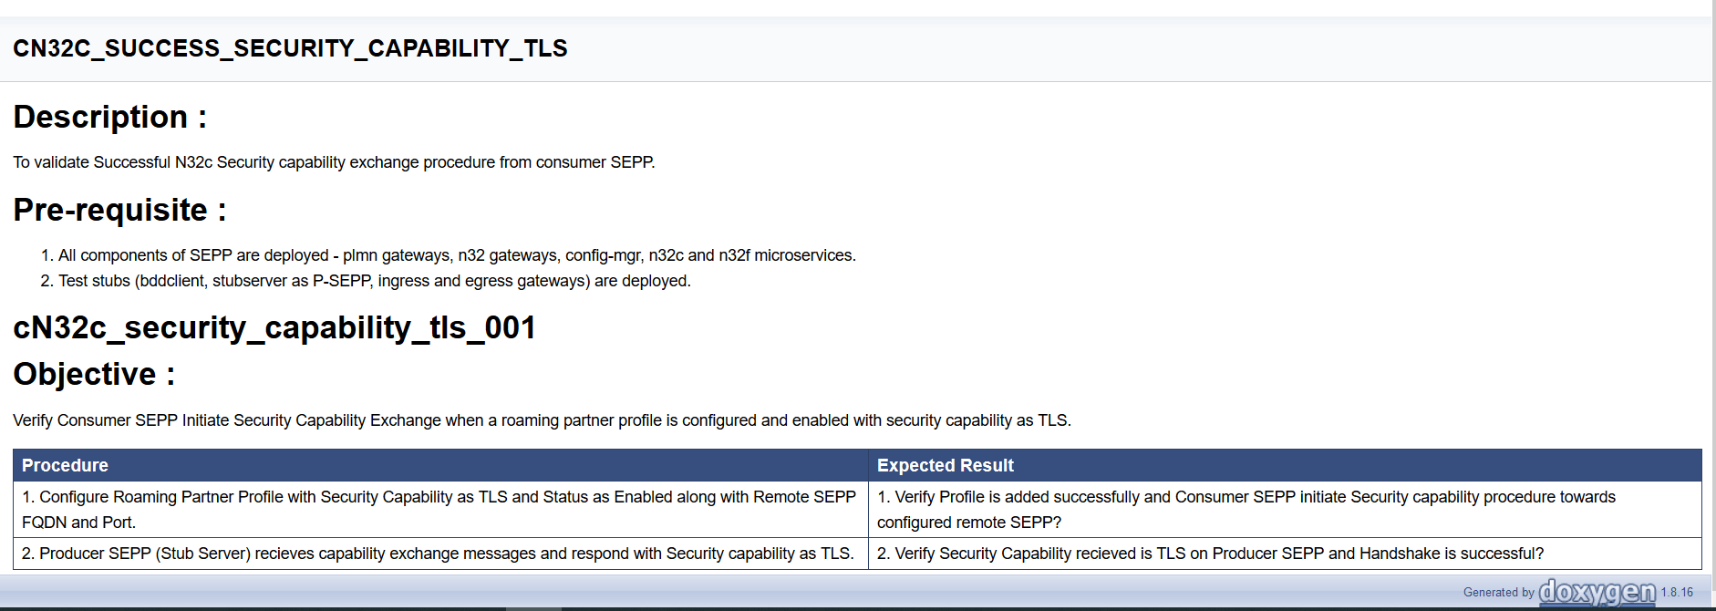Select the Verify Security Capability recieved result cell
1716x611 pixels.
[1210, 554]
